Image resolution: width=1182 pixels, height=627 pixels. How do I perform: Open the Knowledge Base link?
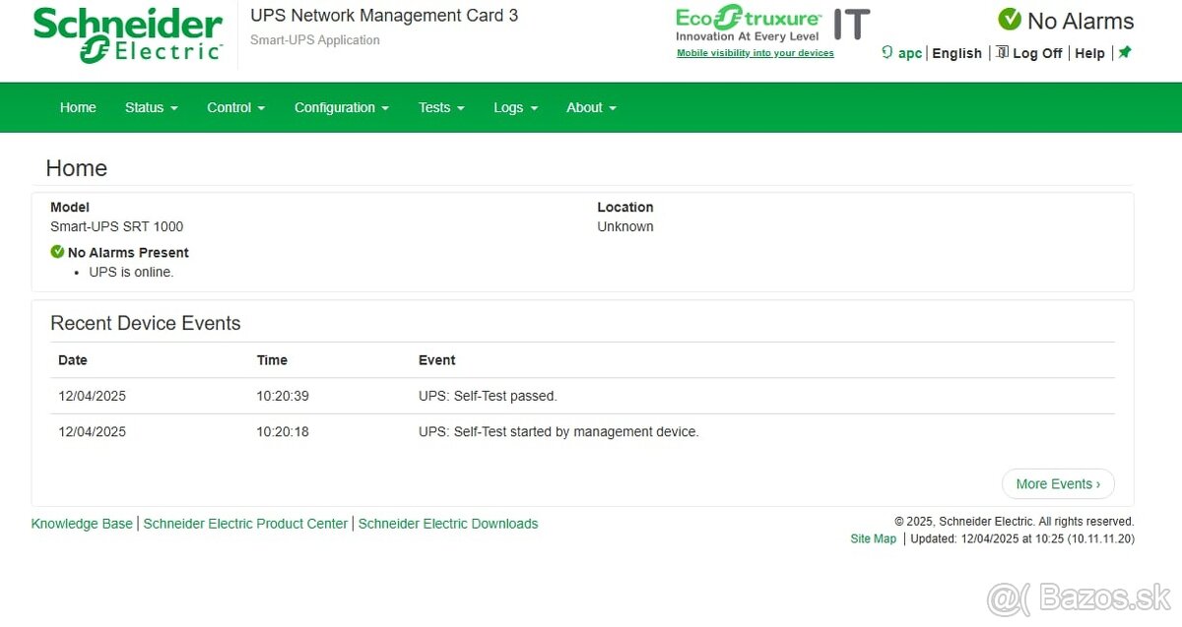click(x=82, y=524)
